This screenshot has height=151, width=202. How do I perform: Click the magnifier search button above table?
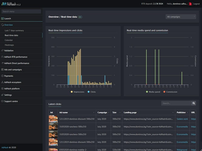(x=194, y=103)
